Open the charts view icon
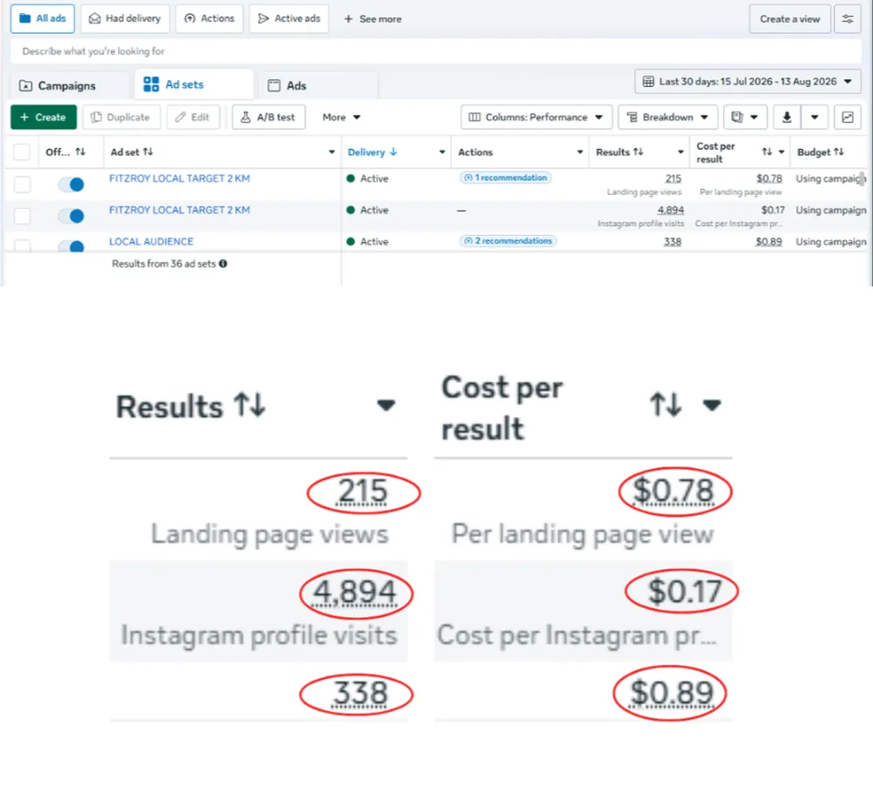This screenshot has height=812, width=873. [848, 117]
